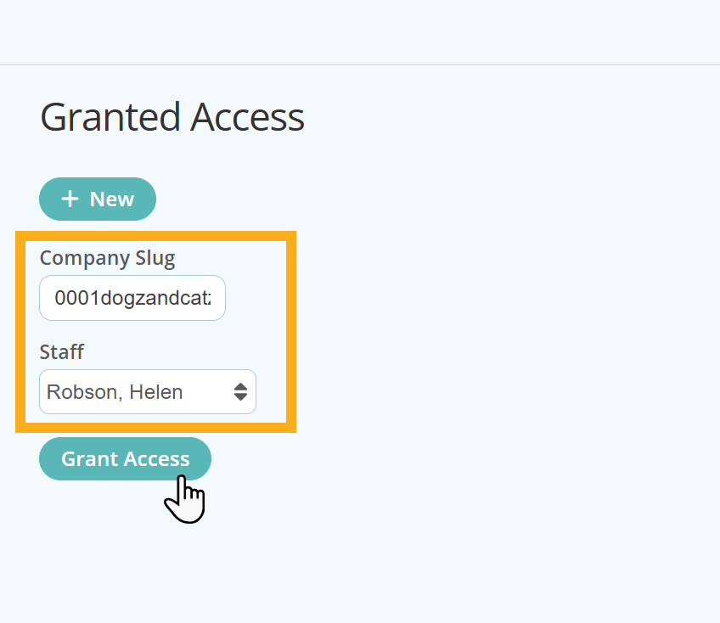Click the up arrow in Staff selector

[240, 386]
